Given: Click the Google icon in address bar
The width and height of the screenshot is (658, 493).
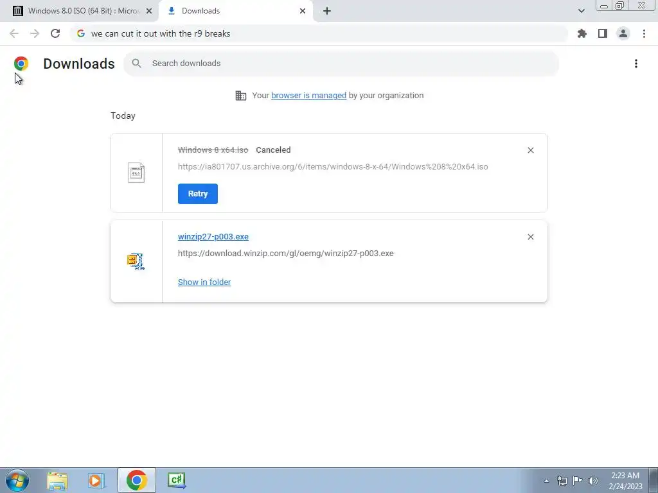Looking at the screenshot, I should [81, 33].
